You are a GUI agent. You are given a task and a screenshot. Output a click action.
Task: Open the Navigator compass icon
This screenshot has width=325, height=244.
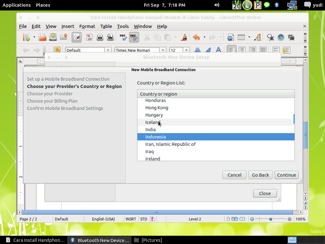281,37
